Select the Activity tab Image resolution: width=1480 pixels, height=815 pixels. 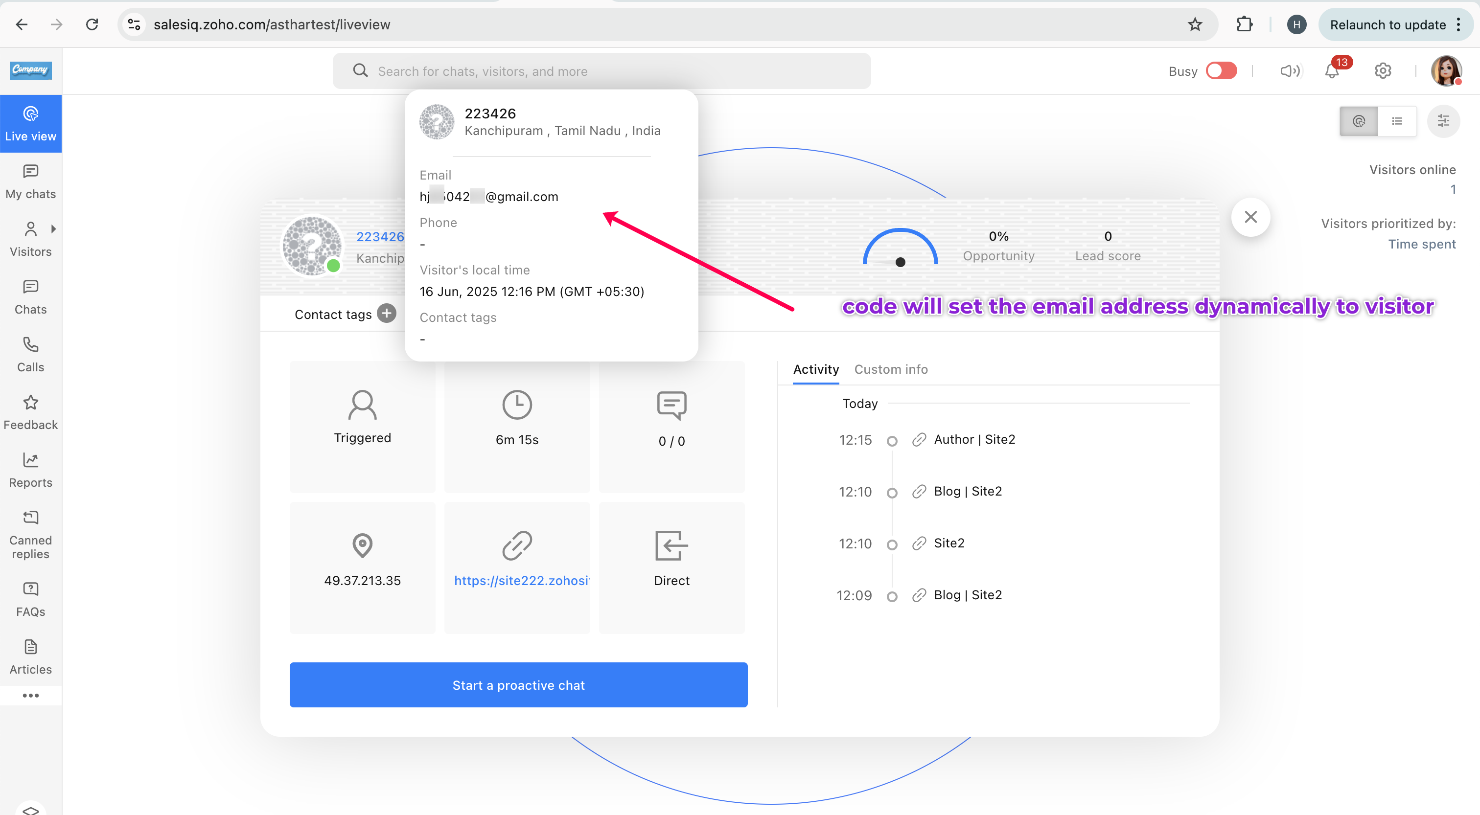point(815,369)
